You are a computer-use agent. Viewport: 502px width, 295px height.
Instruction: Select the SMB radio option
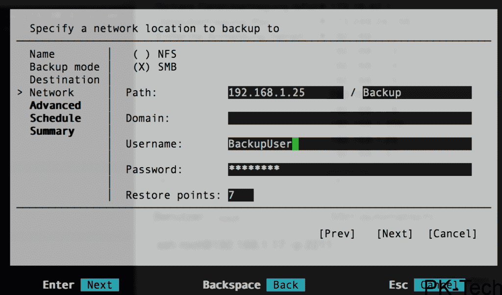tap(142, 67)
